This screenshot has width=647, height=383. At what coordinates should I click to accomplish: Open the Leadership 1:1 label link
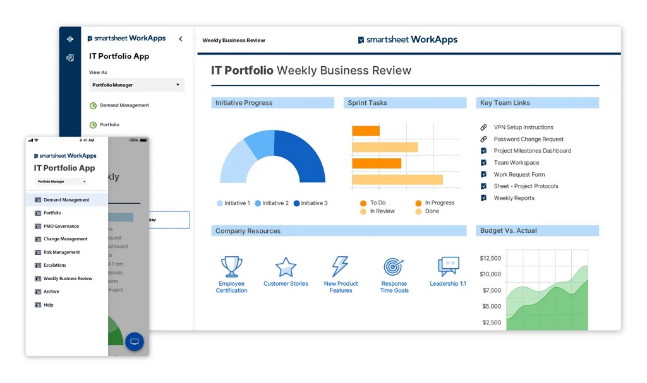(448, 284)
